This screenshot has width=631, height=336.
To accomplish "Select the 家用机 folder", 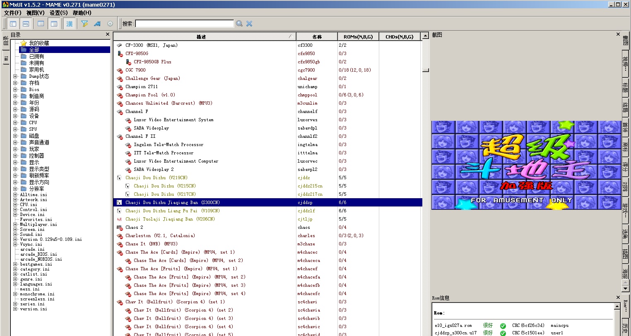I will click(x=32, y=70).
